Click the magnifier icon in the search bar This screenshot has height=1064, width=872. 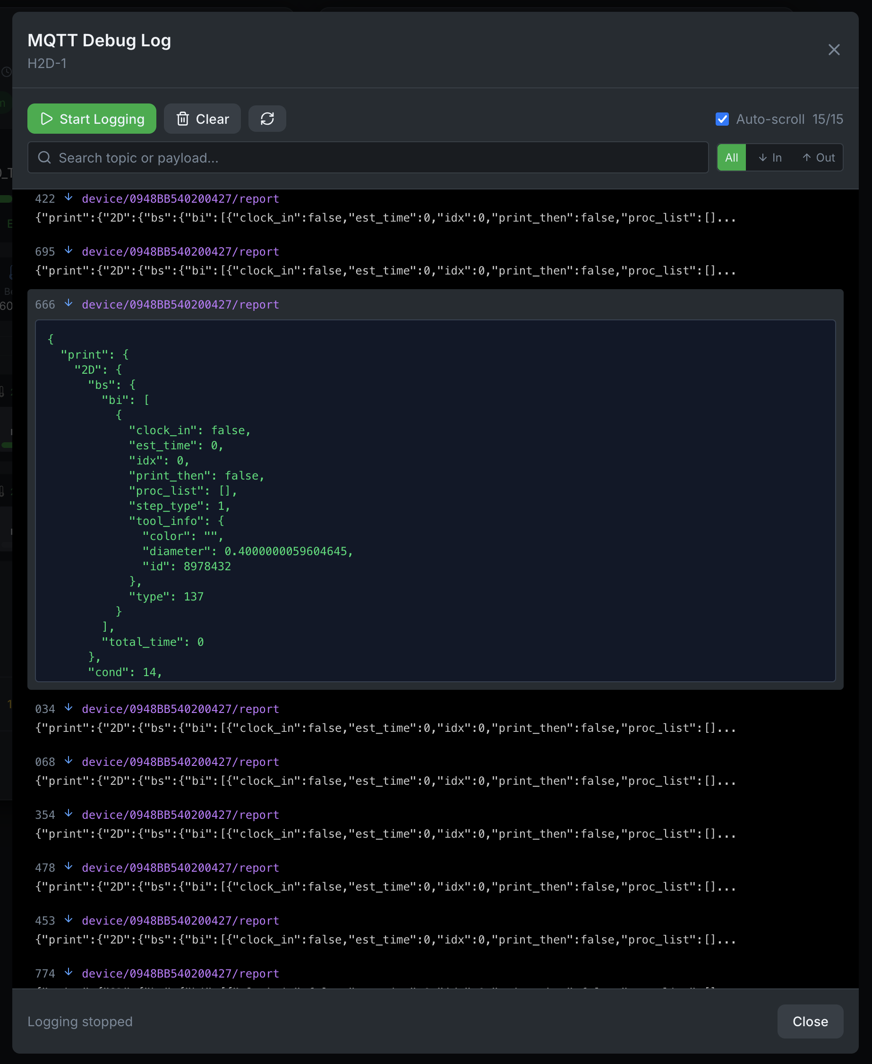44,157
